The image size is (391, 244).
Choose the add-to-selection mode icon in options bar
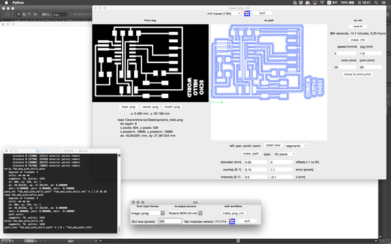pos(24,14)
